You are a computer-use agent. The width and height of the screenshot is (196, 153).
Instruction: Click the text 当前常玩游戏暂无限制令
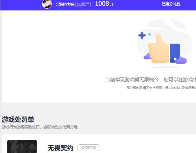132,80
